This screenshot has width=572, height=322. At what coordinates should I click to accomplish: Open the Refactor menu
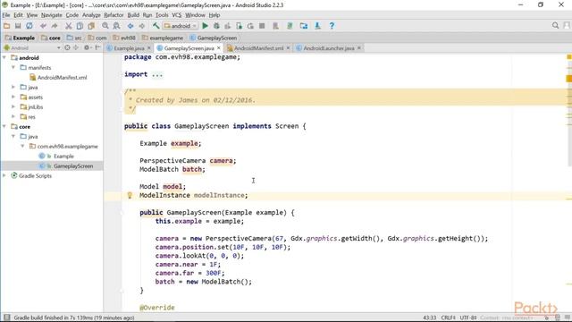114,15
